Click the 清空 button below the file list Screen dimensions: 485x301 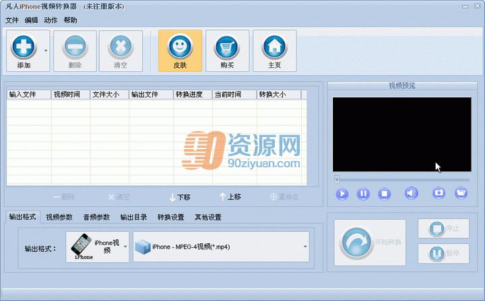pos(119,197)
